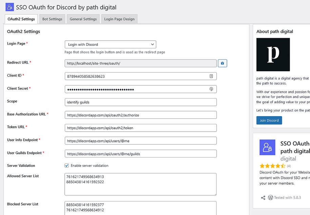Click the 'Base Authorization URL' label
The image size is (310, 215).
pyautogui.click(x=26, y=114)
